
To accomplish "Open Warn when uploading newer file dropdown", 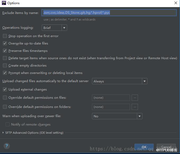I will coord(117,116).
